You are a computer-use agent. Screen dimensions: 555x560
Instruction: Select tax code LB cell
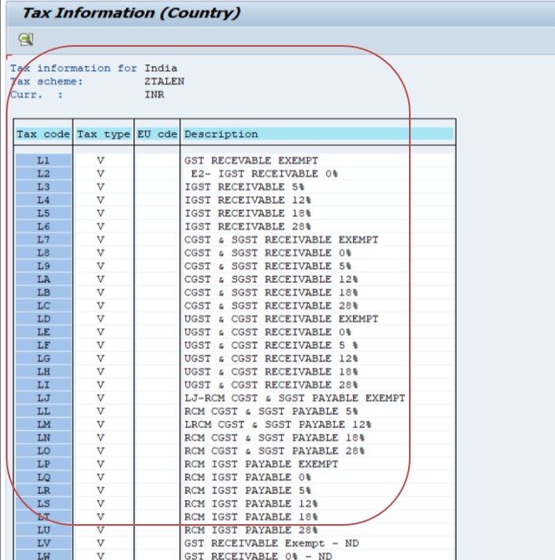tap(43, 292)
